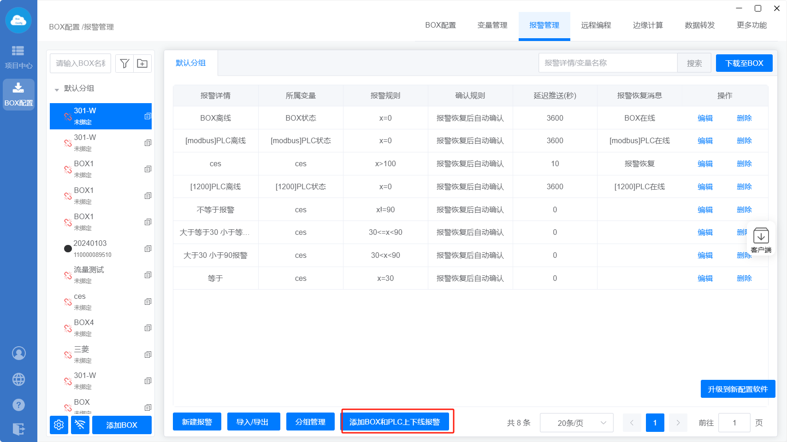Viewport: 787px width, 442px height.
Task: Click the Wi-Fi scan icon button
Action: click(80, 425)
